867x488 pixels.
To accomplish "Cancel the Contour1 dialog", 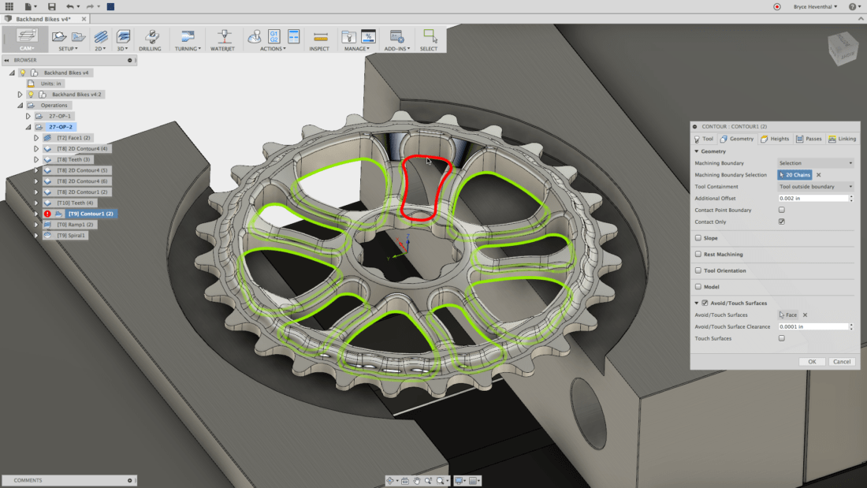I will (842, 361).
